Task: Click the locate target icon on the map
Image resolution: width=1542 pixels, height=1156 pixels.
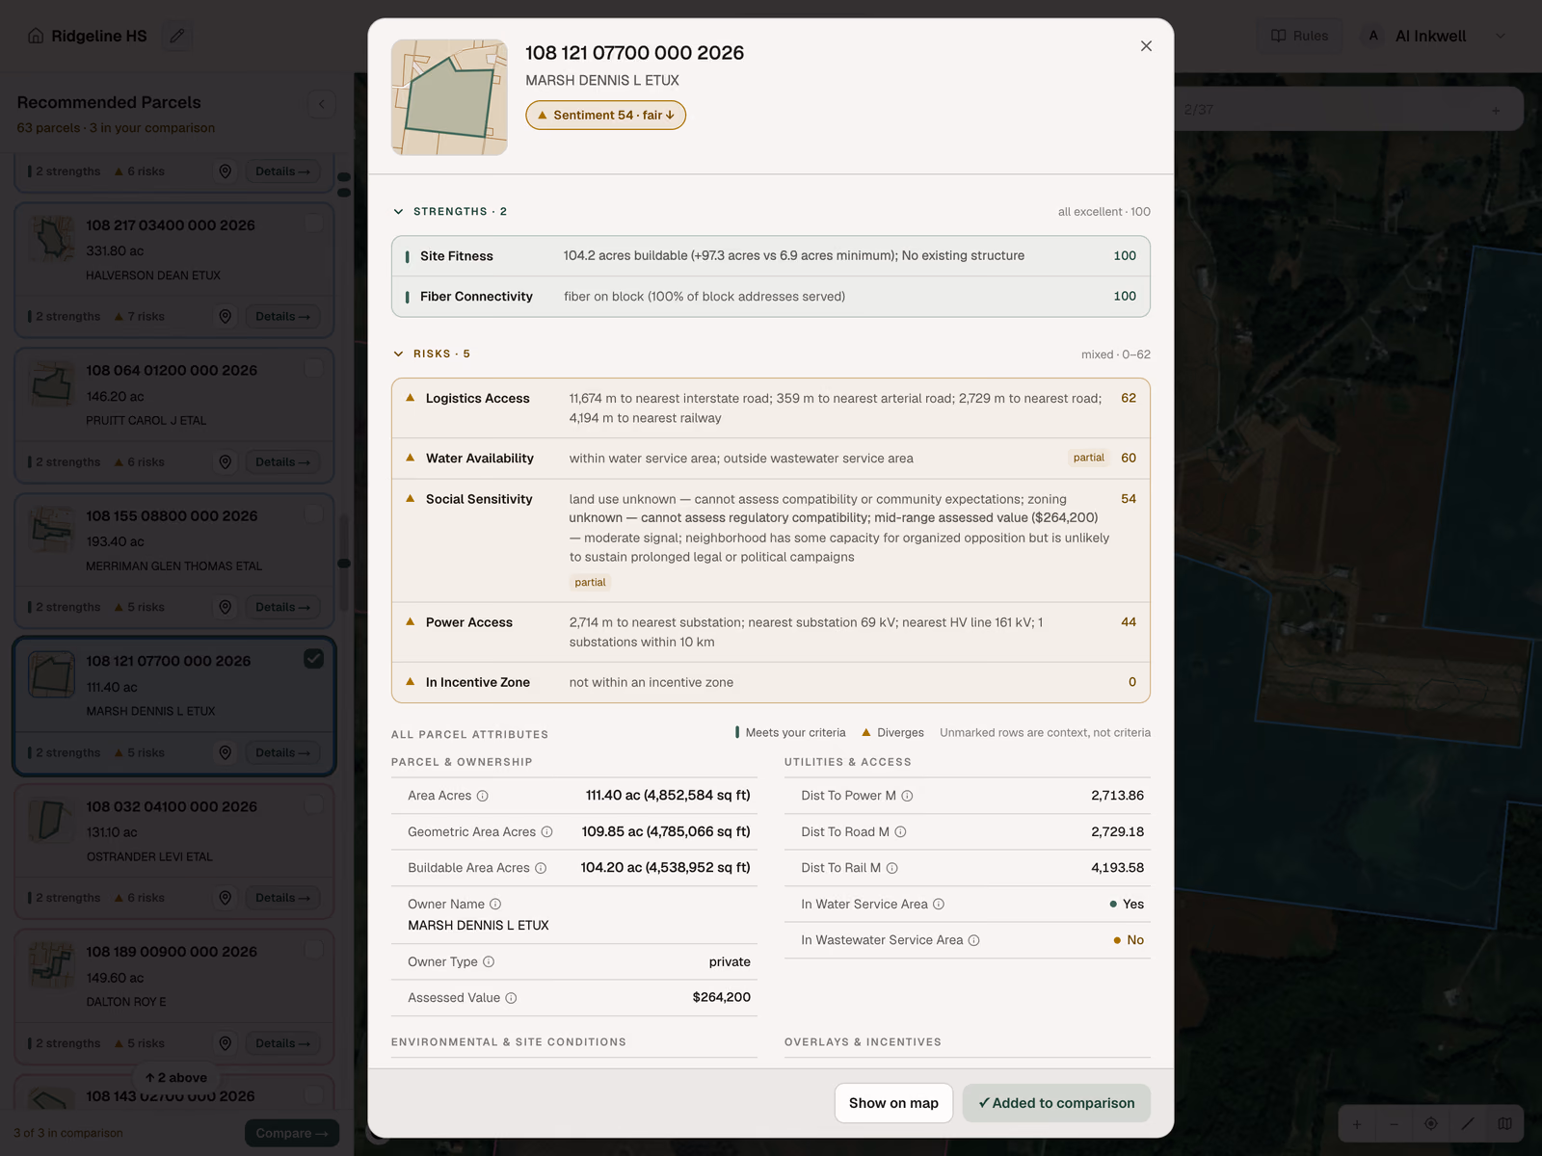Action: click(x=1431, y=1123)
